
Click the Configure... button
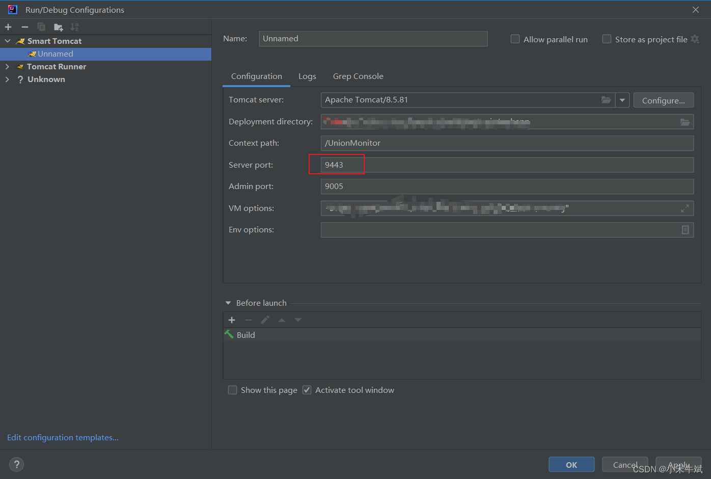[x=663, y=100]
